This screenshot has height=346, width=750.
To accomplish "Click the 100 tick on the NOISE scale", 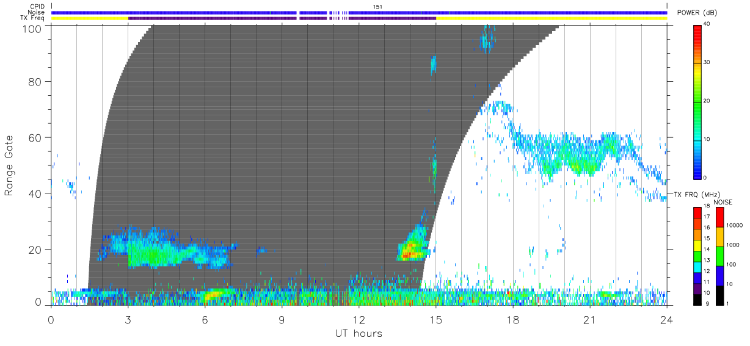I will pyautogui.click(x=732, y=264).
